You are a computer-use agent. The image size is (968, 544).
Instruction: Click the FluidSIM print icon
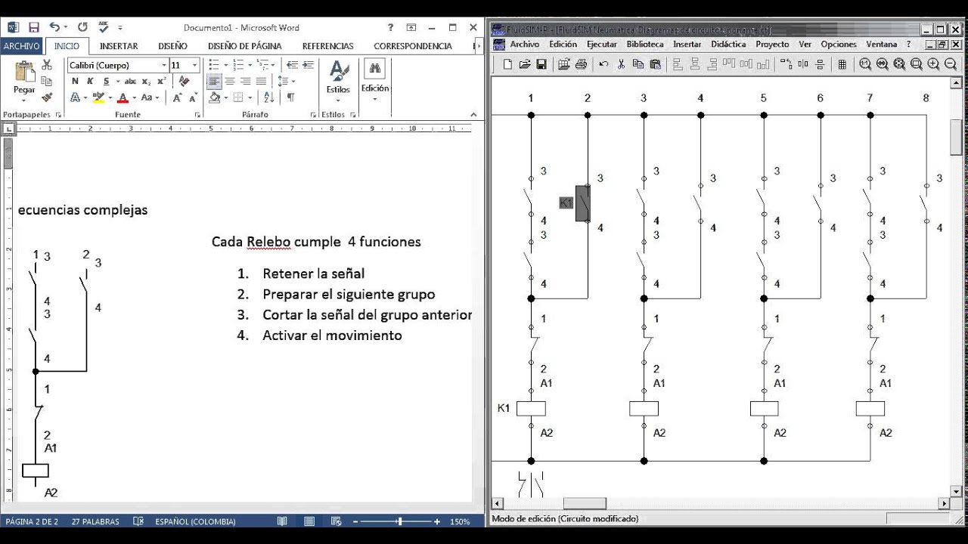tap(581, 64)
